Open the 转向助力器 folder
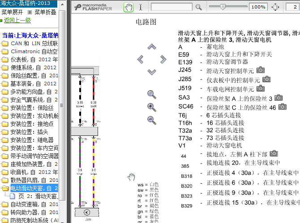Screen dimensions: 300x223 [x=30, y=212]
